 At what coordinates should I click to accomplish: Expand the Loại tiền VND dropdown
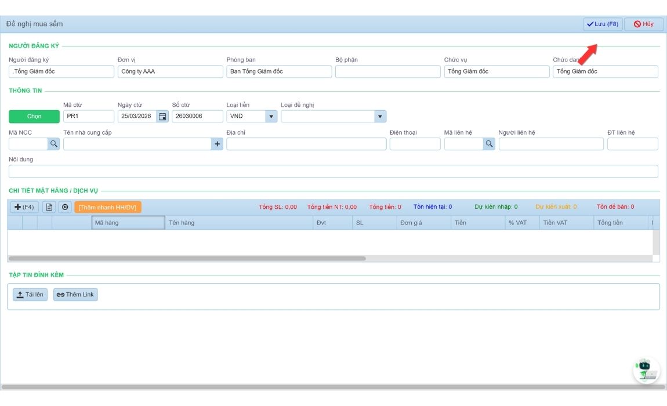[x=271, y=117]
